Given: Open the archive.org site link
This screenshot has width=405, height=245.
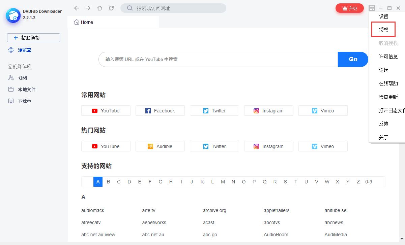Looking at the screenshot, I should tap(214, 210).
